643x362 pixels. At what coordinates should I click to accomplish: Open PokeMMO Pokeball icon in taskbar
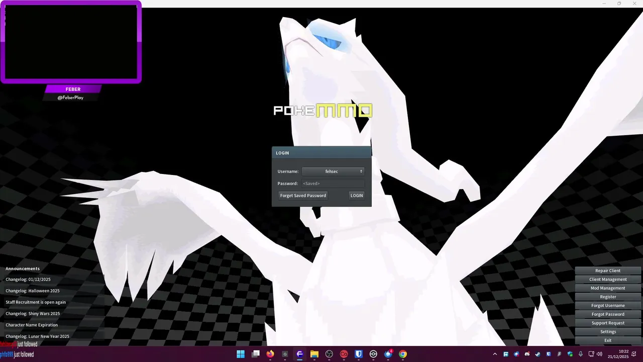click(x=373, y=354)
